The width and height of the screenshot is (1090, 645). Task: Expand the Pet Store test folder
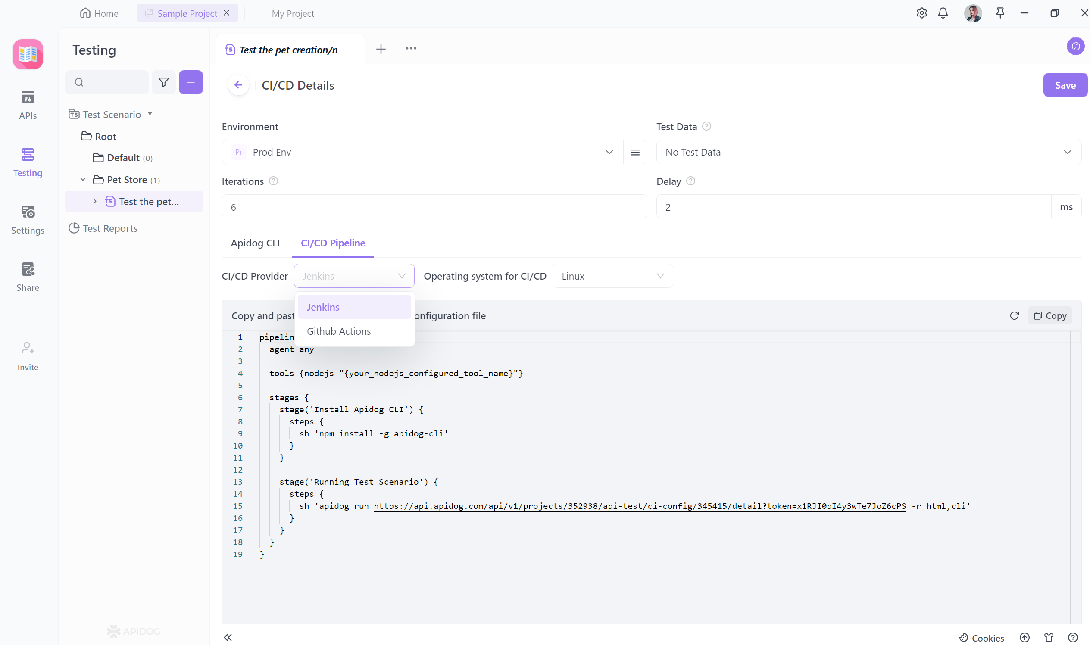pyautogui.click(x=83, y=179)
